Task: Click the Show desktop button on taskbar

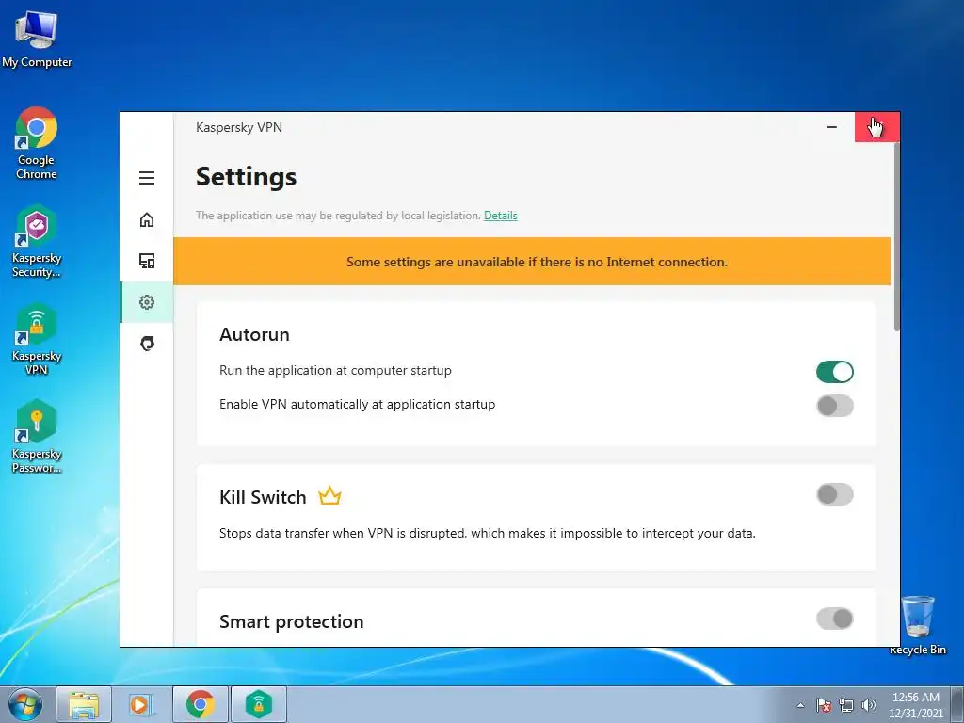Action: [x=957, y=704]
